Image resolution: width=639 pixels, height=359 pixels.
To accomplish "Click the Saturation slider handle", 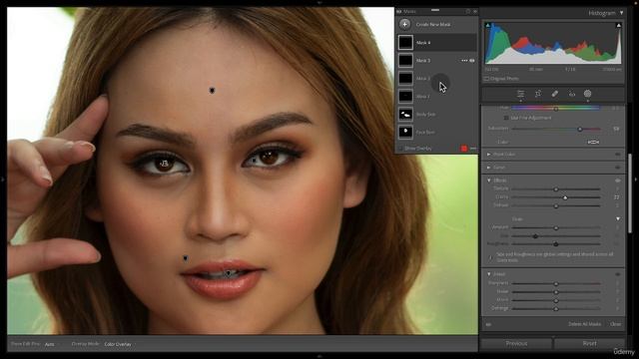I will [580, 129].
